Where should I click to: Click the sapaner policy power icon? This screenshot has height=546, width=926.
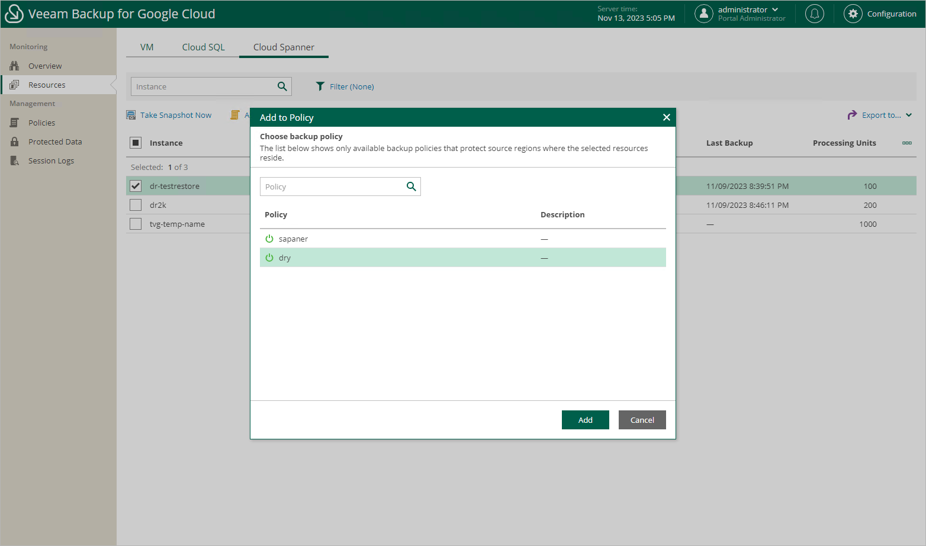tap(269, 239)
